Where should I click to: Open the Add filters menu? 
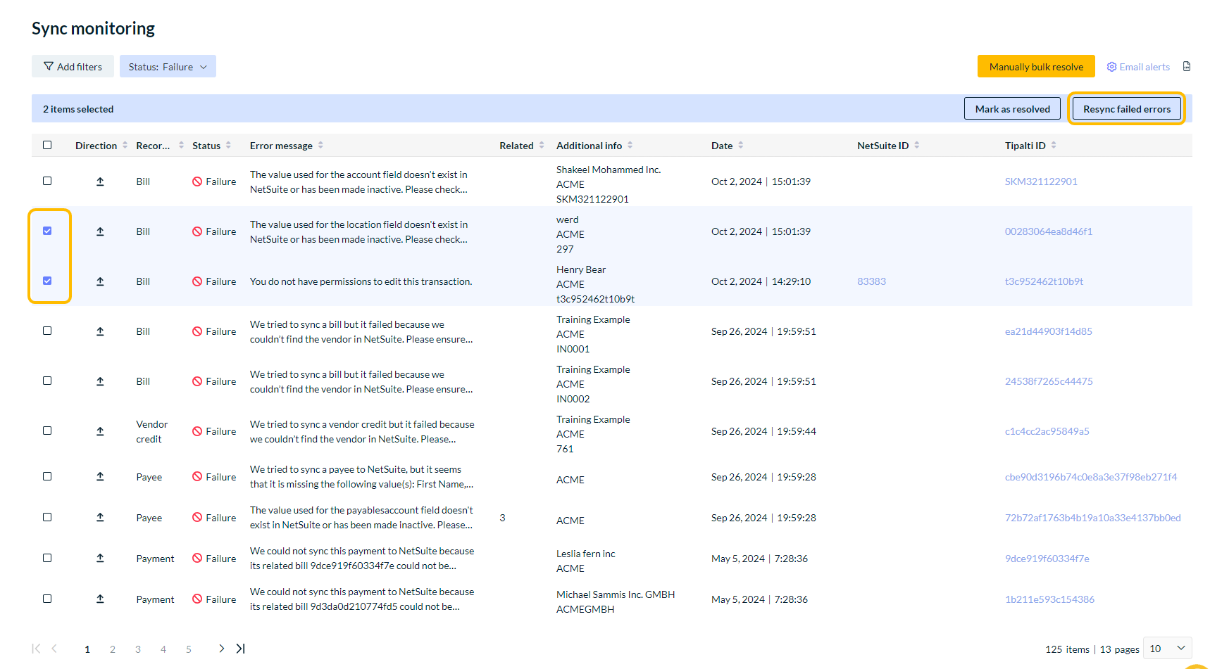pyautogui.click(x=73, y=65)
